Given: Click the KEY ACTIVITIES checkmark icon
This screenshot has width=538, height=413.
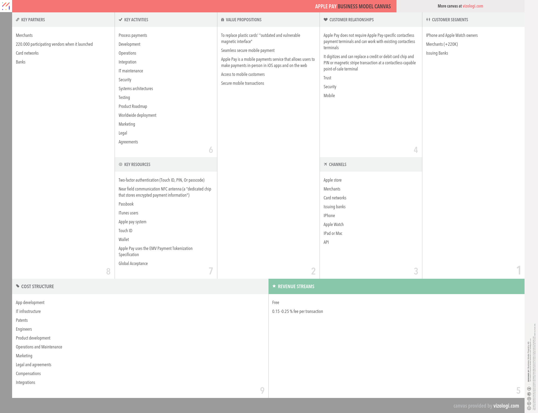Looking at the screenshot, I should (x=121, y=20).
